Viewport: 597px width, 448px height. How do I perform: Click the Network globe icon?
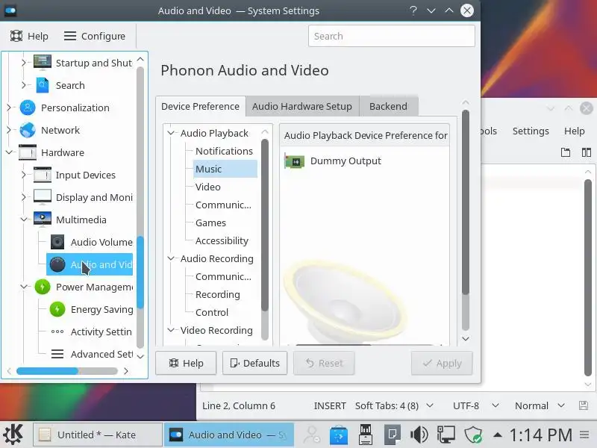pos(28,130)
